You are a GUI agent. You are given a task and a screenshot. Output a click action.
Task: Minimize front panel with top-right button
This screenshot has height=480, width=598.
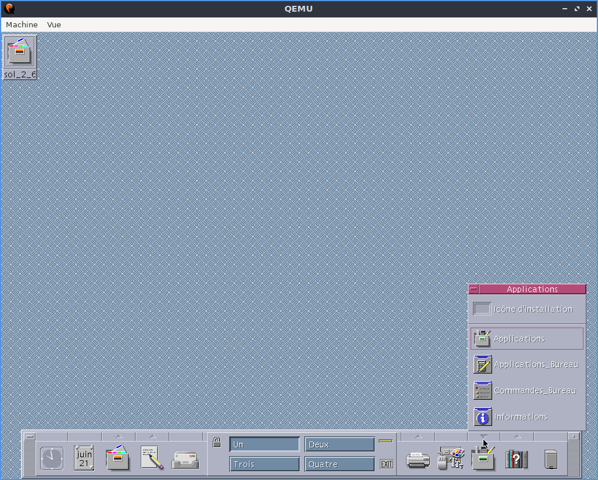point(574,436)
